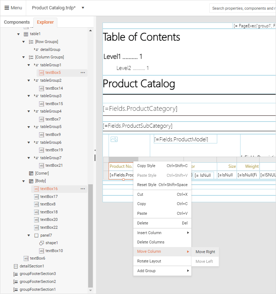276x294 pixels.
Task: Click the Table of Contents heading
Action: (141, 37)
